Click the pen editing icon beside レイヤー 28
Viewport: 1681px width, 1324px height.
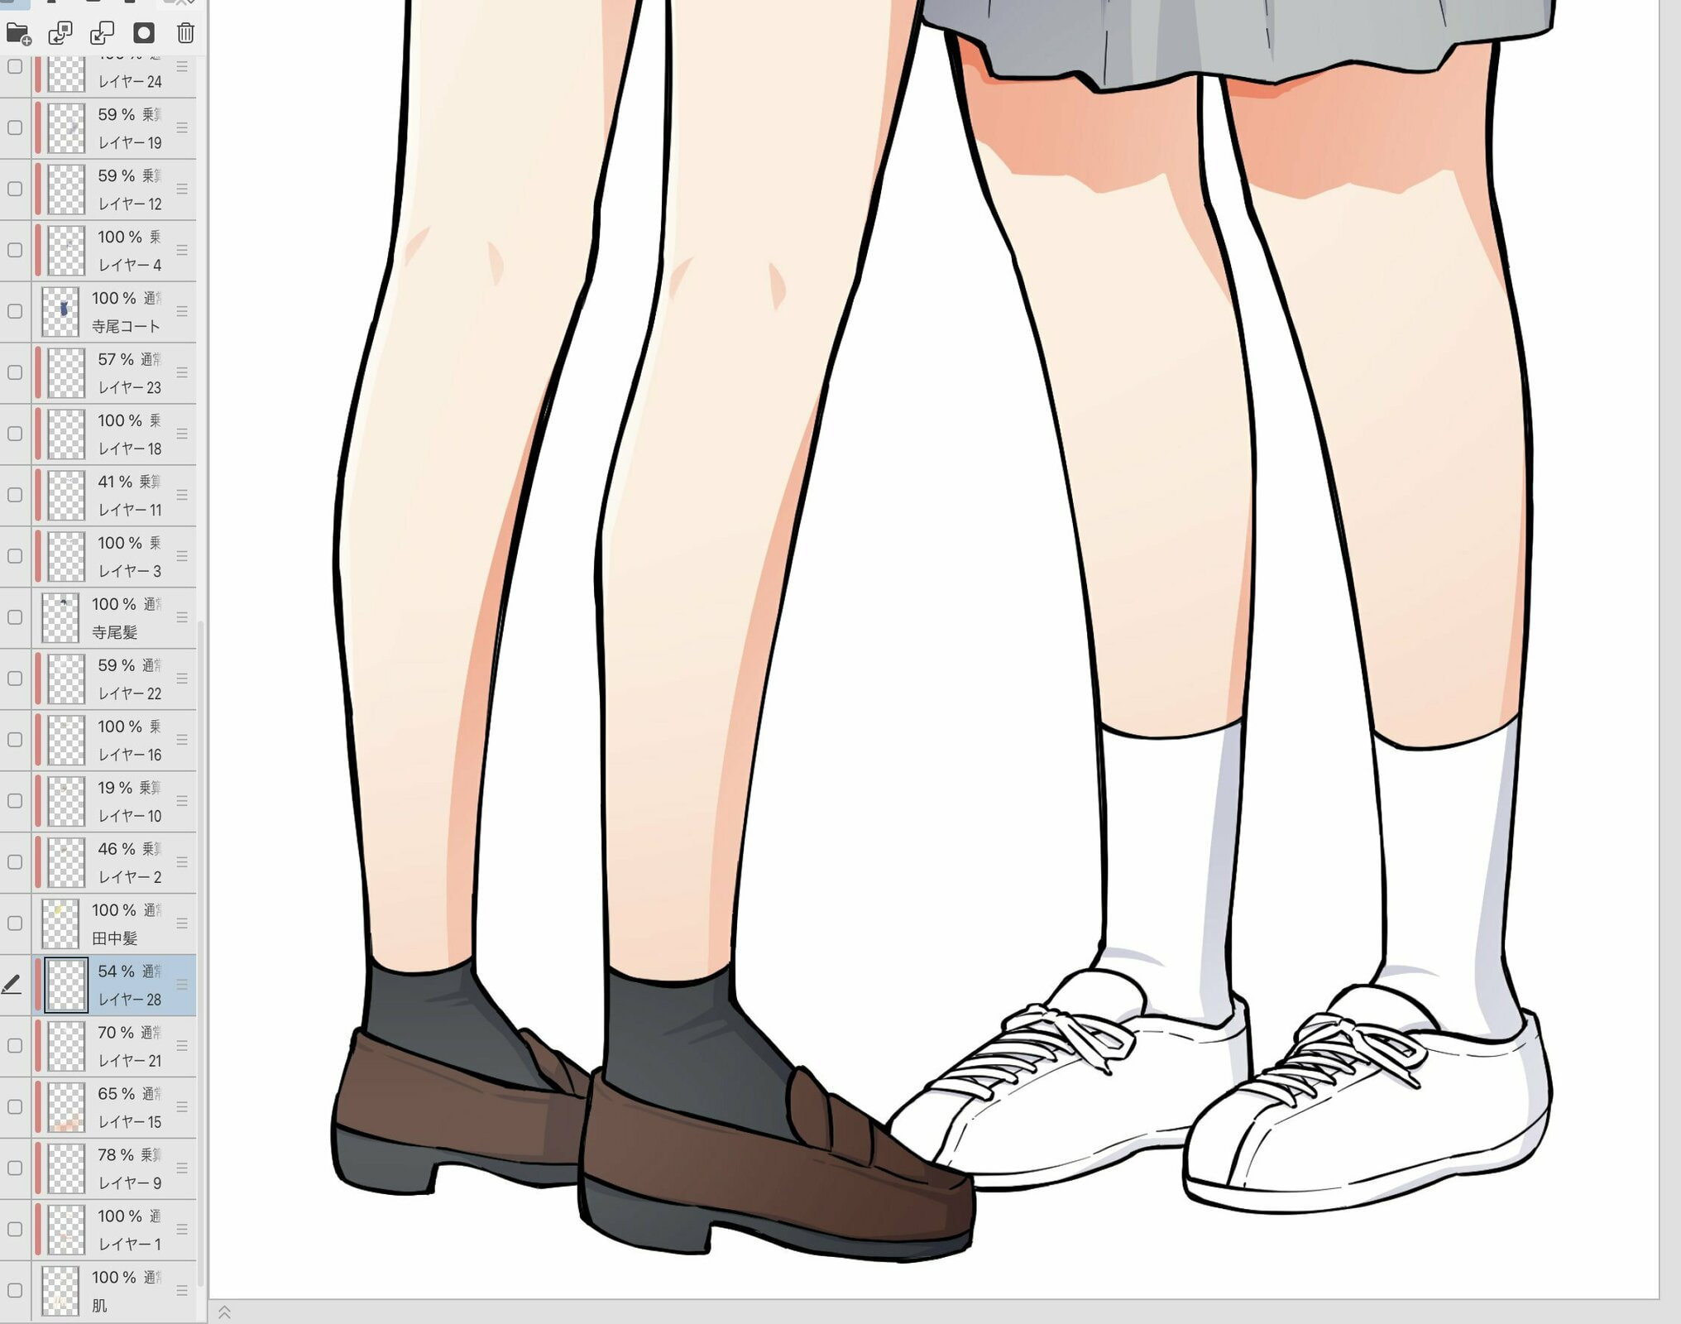(12, 985)
